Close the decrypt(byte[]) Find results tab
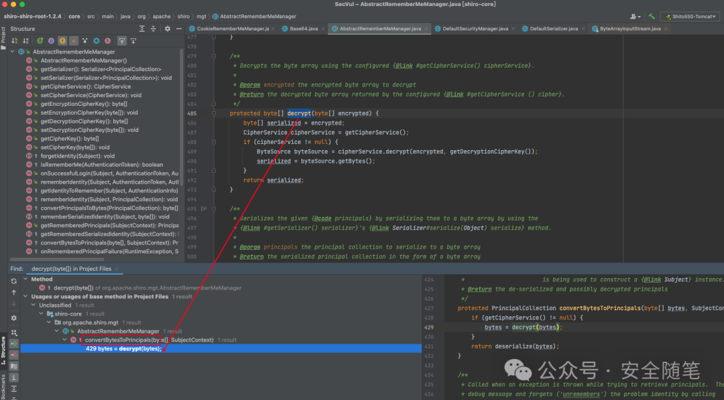This screenshot has height=400, width=724. [x=117, y=269]
